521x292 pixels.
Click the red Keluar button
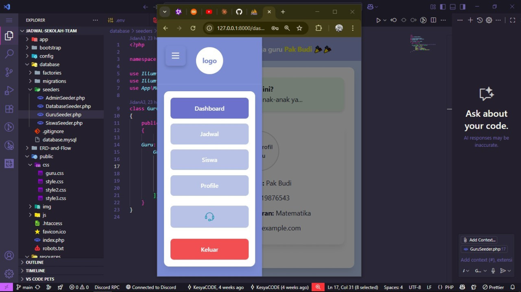tap(209, 249)
